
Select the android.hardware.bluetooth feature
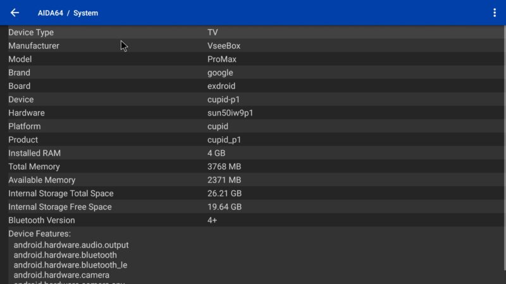tap(65, 255)
